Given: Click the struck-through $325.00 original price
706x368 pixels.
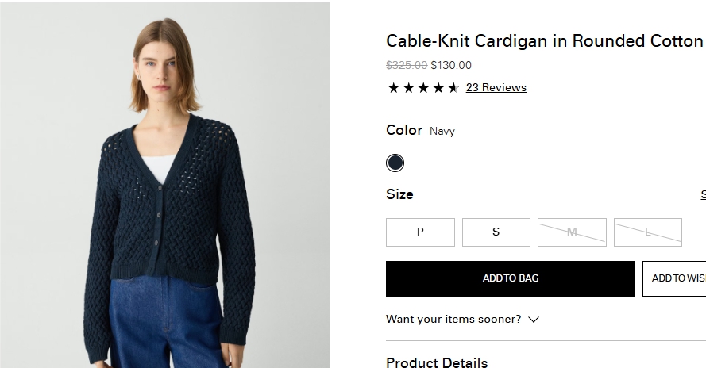Looking at the screenshot, I should pyautogui.click(x=407, y=66).
